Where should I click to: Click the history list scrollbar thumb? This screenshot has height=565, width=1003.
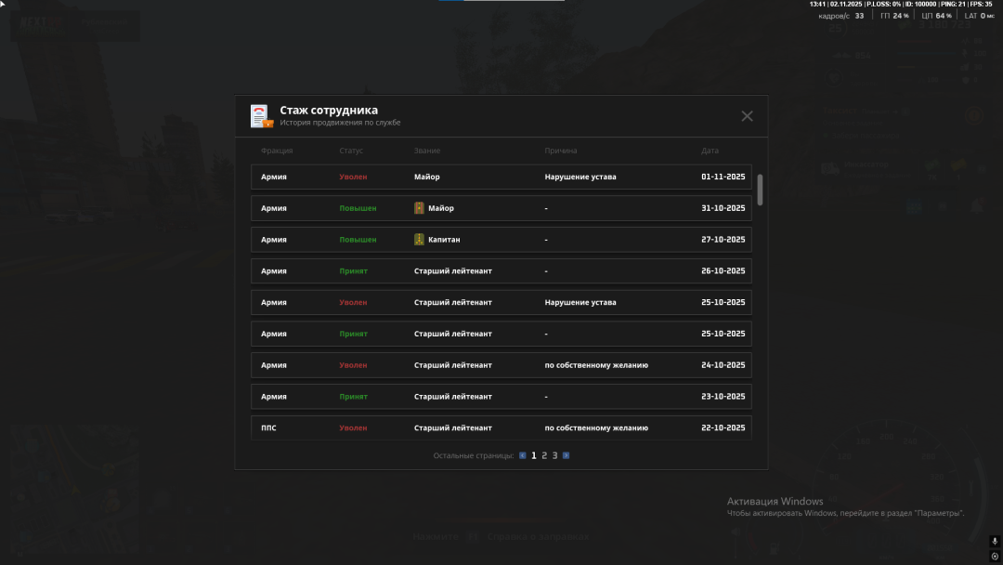[760, 189]
